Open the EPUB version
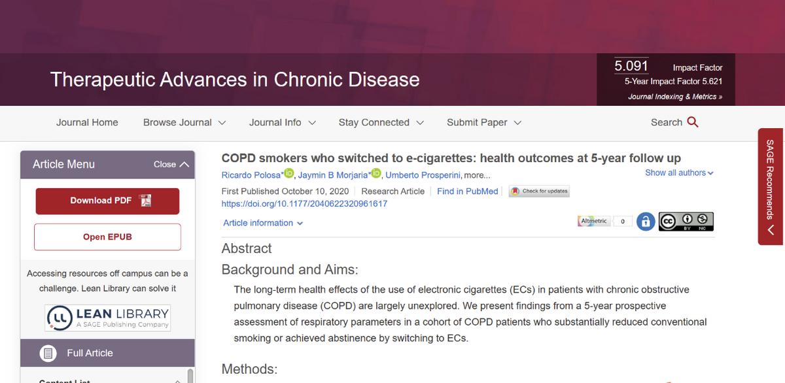This screenshot has height=383, width=785. [107, 237]
